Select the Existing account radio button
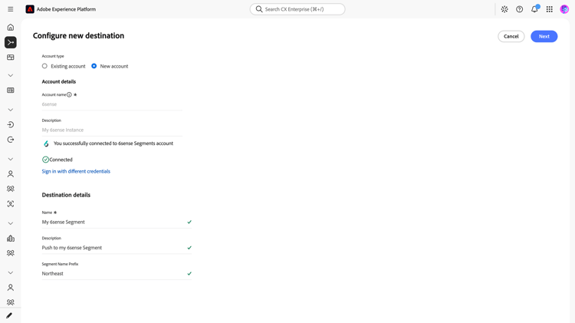The width and height of the screenshot is (575, 323). 44,66
